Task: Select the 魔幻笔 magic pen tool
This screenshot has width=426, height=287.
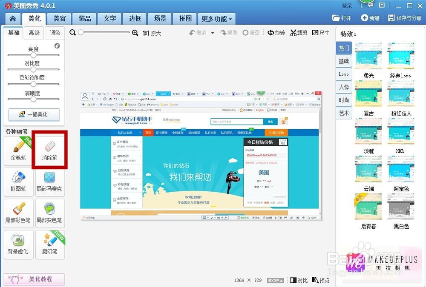Action: [49, 244]
